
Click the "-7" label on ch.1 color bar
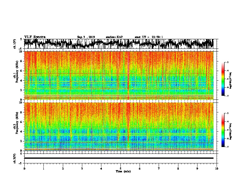(x=227, y=96)
